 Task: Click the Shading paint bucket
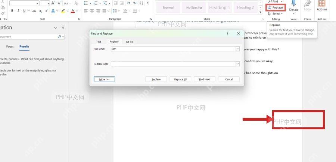click(x=125, y=11)
